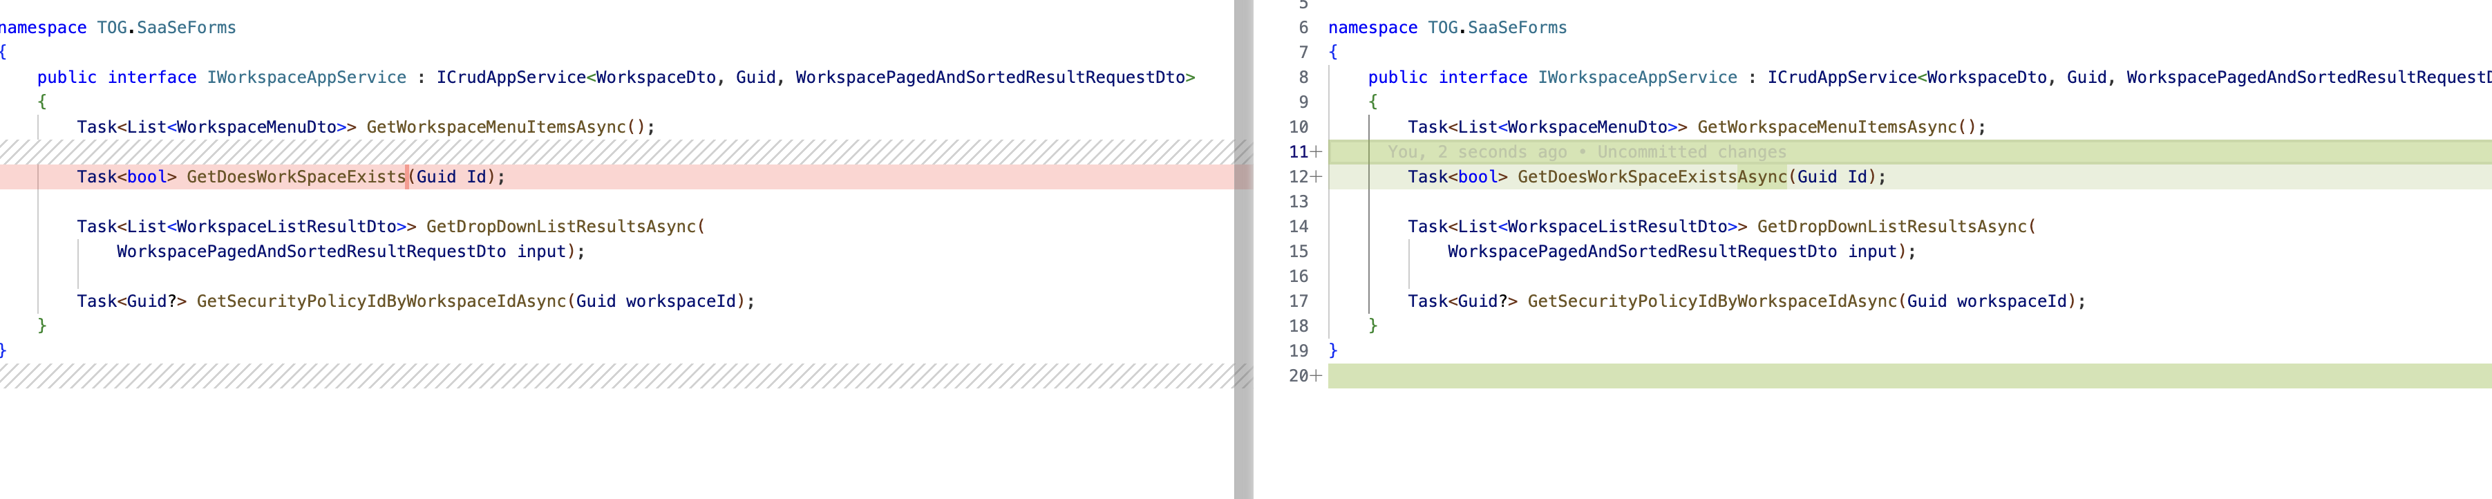Click WorkspacePagedAndSortedResultRequestDto input parameter in original pane

coord(341,252)
